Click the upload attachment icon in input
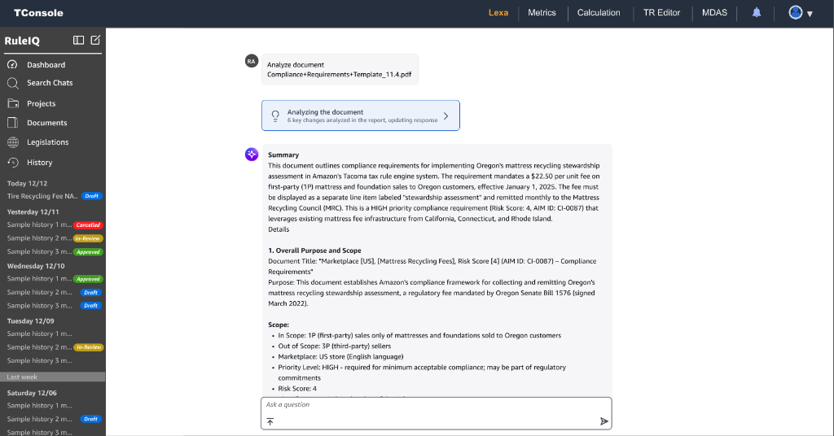Screen dimensions: 834x436 (x=270, y=421)
